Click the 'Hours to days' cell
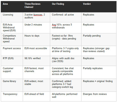The width and height of the screenshot is (117, 102). click(x=36, y=39)
